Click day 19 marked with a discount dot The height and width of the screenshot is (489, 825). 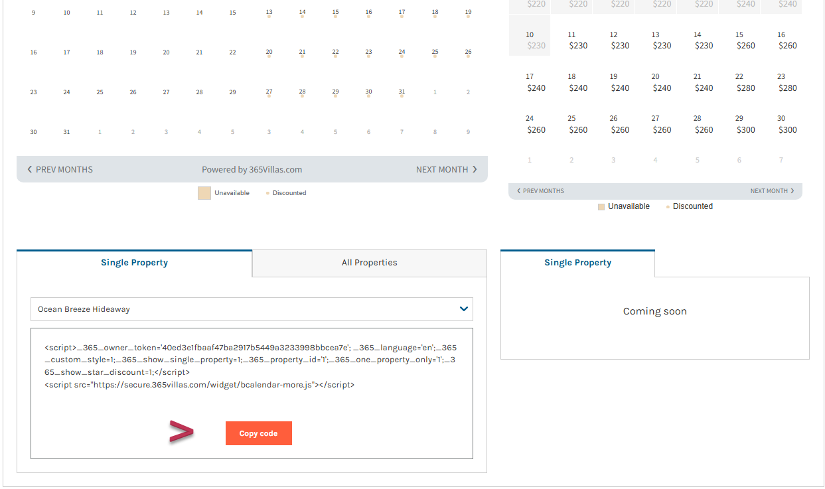coord(468,13)
